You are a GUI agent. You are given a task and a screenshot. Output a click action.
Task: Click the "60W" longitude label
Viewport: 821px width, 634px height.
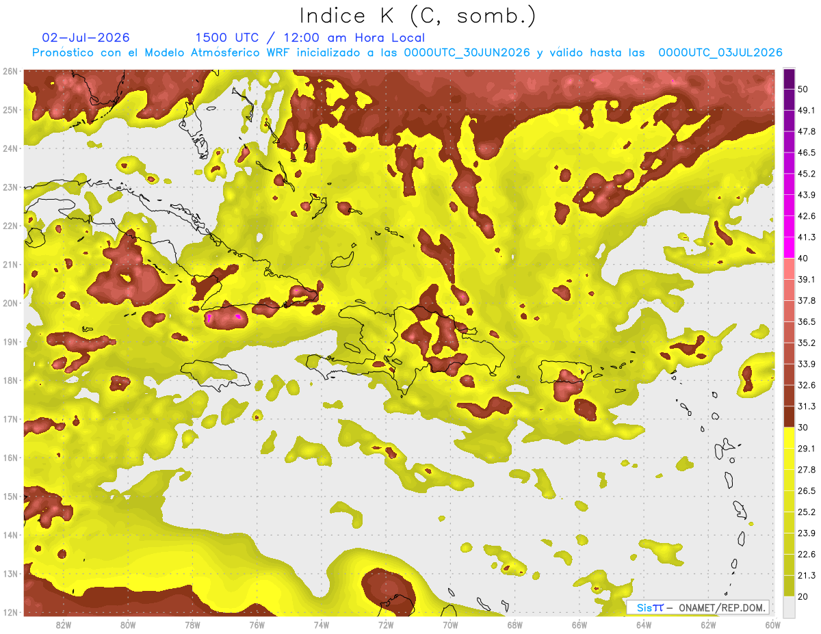772,625
